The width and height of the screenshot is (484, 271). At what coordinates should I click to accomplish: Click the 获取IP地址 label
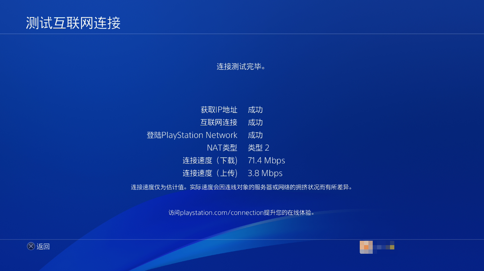(219, 110)
